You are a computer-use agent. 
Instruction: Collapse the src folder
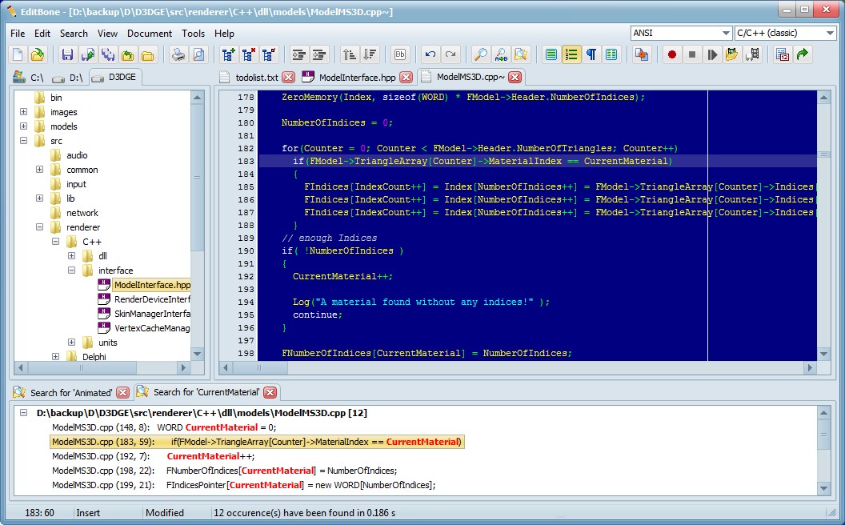tap(24, 140)
